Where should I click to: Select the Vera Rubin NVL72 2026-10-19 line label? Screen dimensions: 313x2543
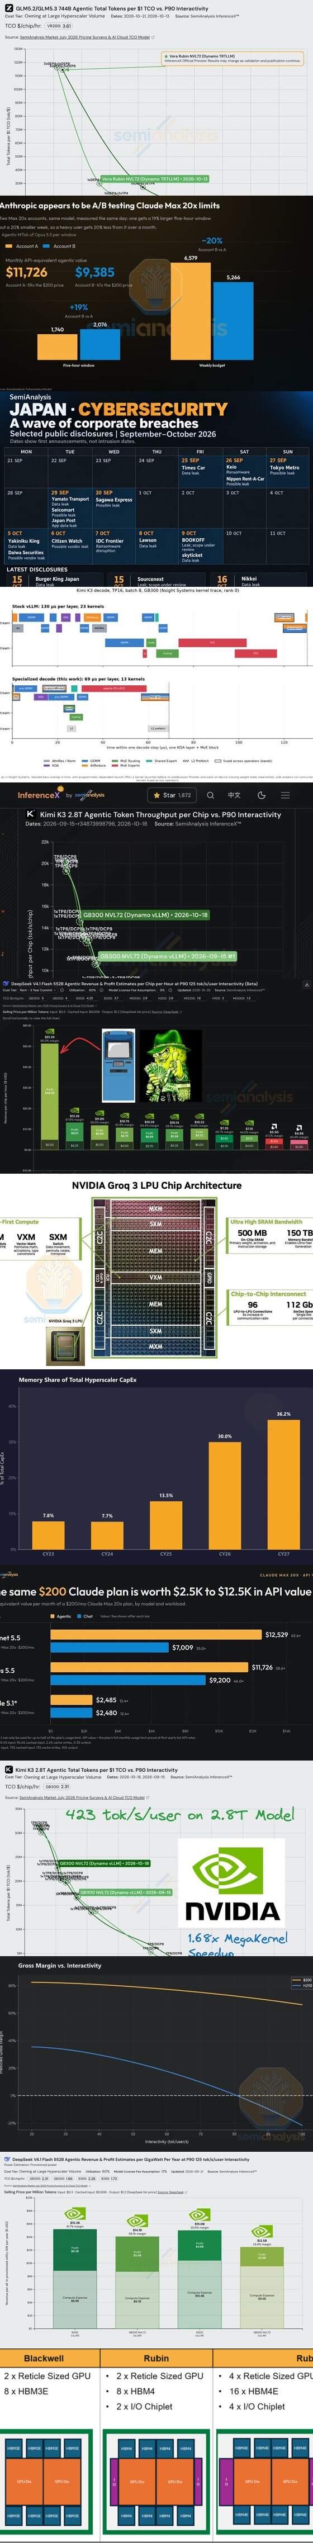click(x=155, y=179)
